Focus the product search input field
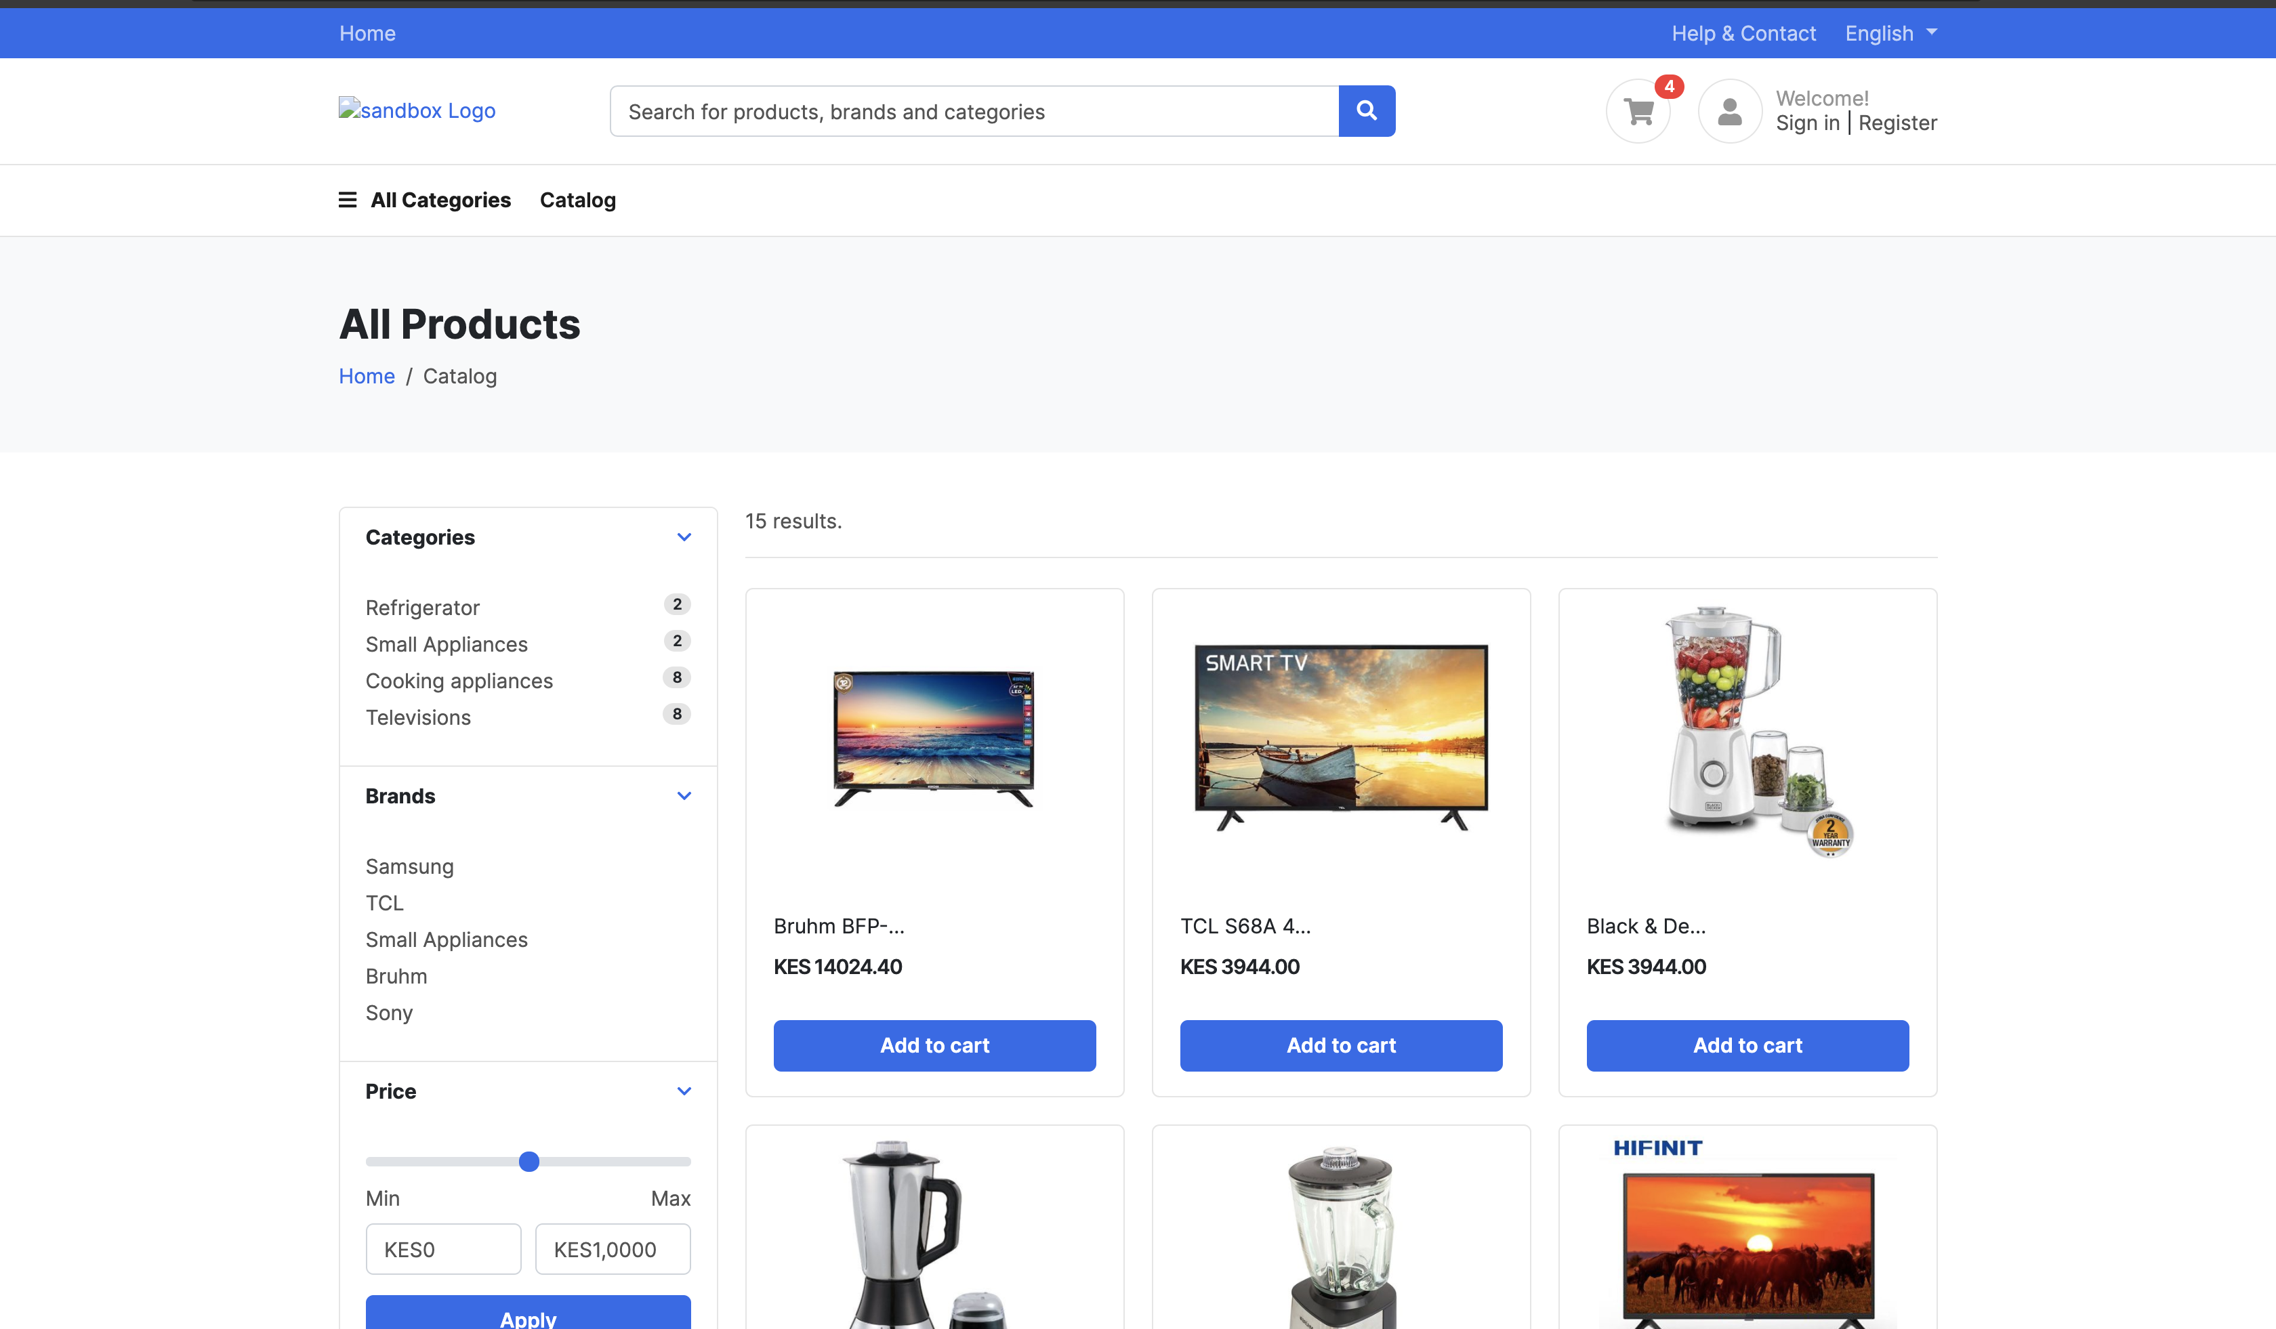This screenshot has width=2276, height=1329. point(974,111)
